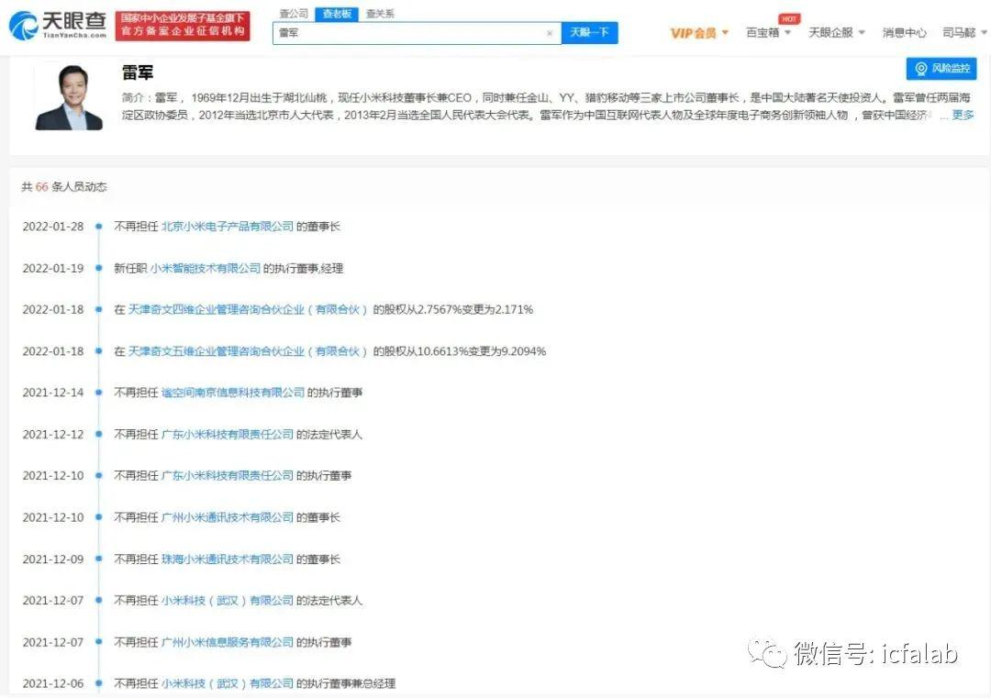Select the 查关系 search tab
This screenshot has width=991, height=698.
(x=379, y=13)
